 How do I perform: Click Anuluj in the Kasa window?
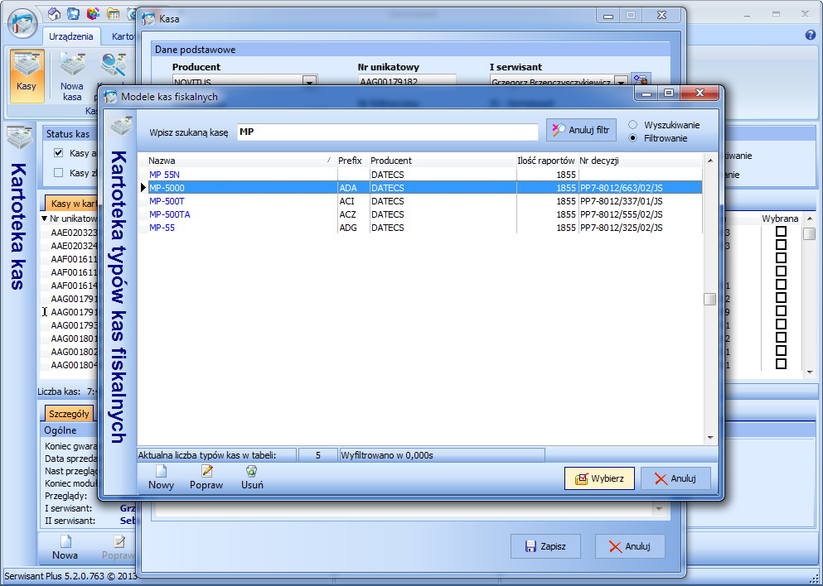click(x=630, y=546)
